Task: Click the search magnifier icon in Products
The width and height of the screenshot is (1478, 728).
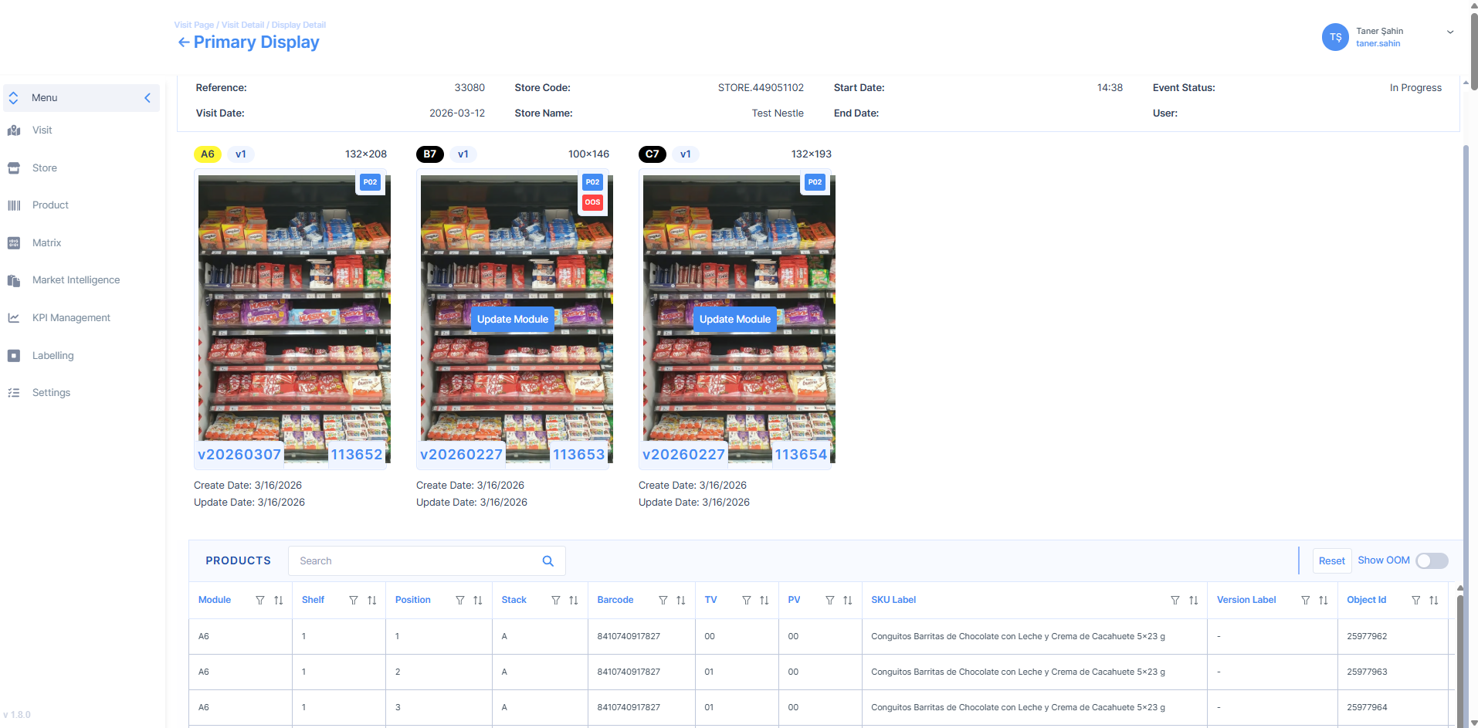Action: click(x=547, y=561)
